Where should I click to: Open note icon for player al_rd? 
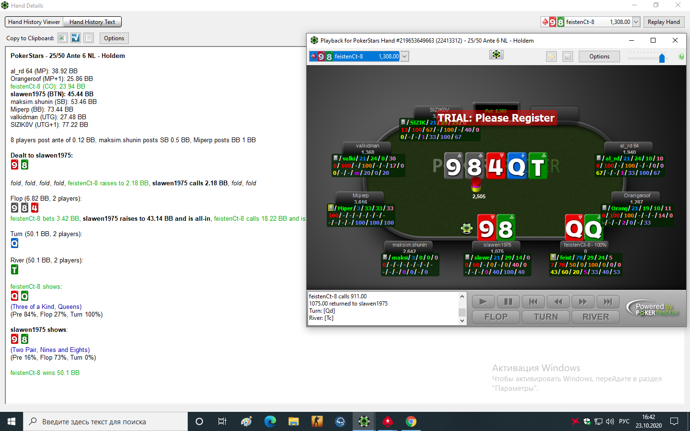pos(598,158)
